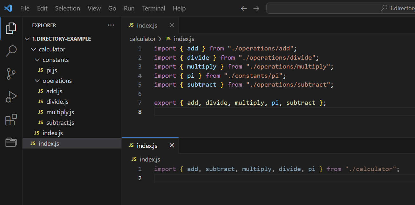Open the View menu
Viewport: 415px width, 205px height.
94,9
